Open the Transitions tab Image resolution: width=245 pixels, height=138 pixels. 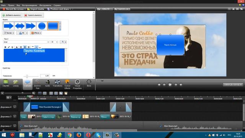(x=57, y=84)
